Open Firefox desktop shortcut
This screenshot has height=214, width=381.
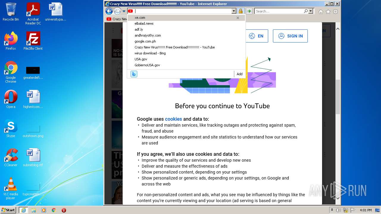(x=11, y=41)
